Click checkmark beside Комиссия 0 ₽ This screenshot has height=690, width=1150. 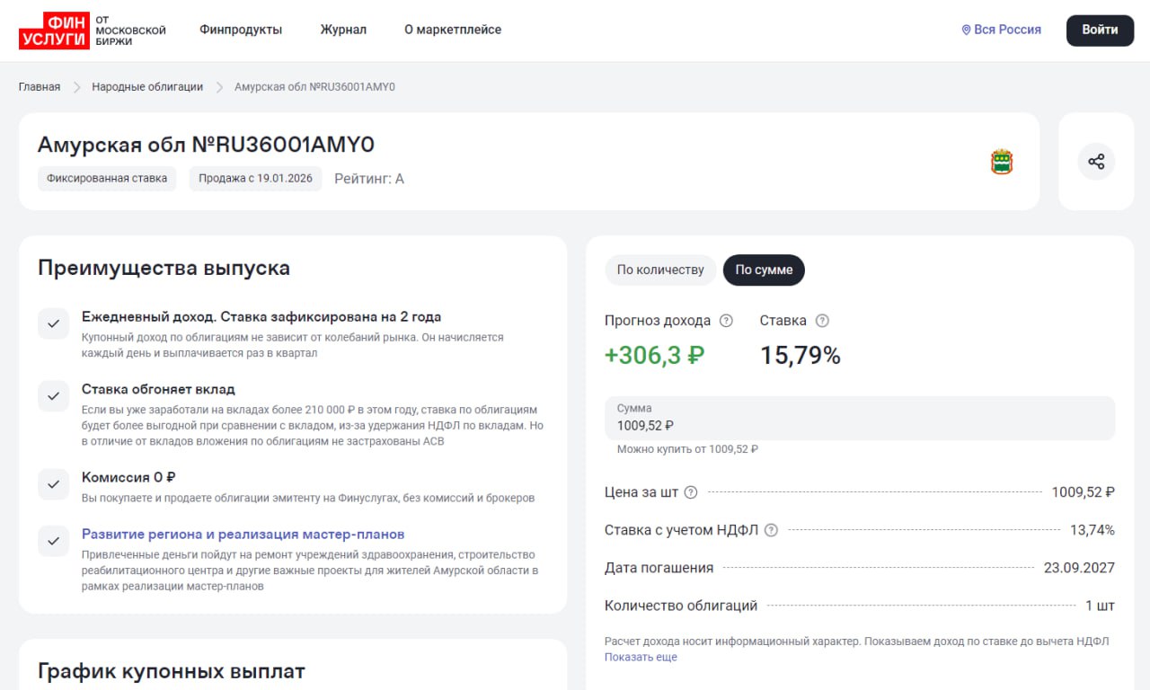(53, 484)
